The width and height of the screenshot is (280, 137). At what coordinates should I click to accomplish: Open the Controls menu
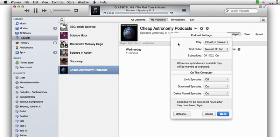[58, 2]
